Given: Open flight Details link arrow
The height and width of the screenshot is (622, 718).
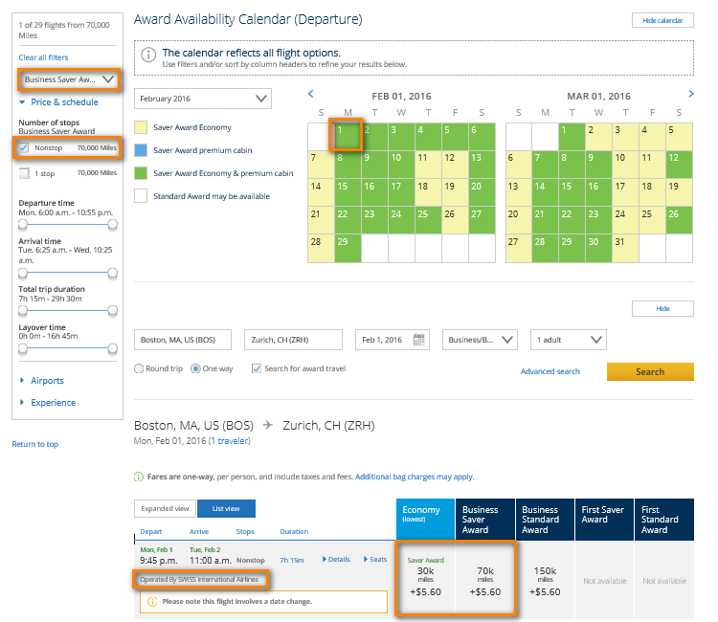Looking at the screenshot, I should [x=325, y=559].
